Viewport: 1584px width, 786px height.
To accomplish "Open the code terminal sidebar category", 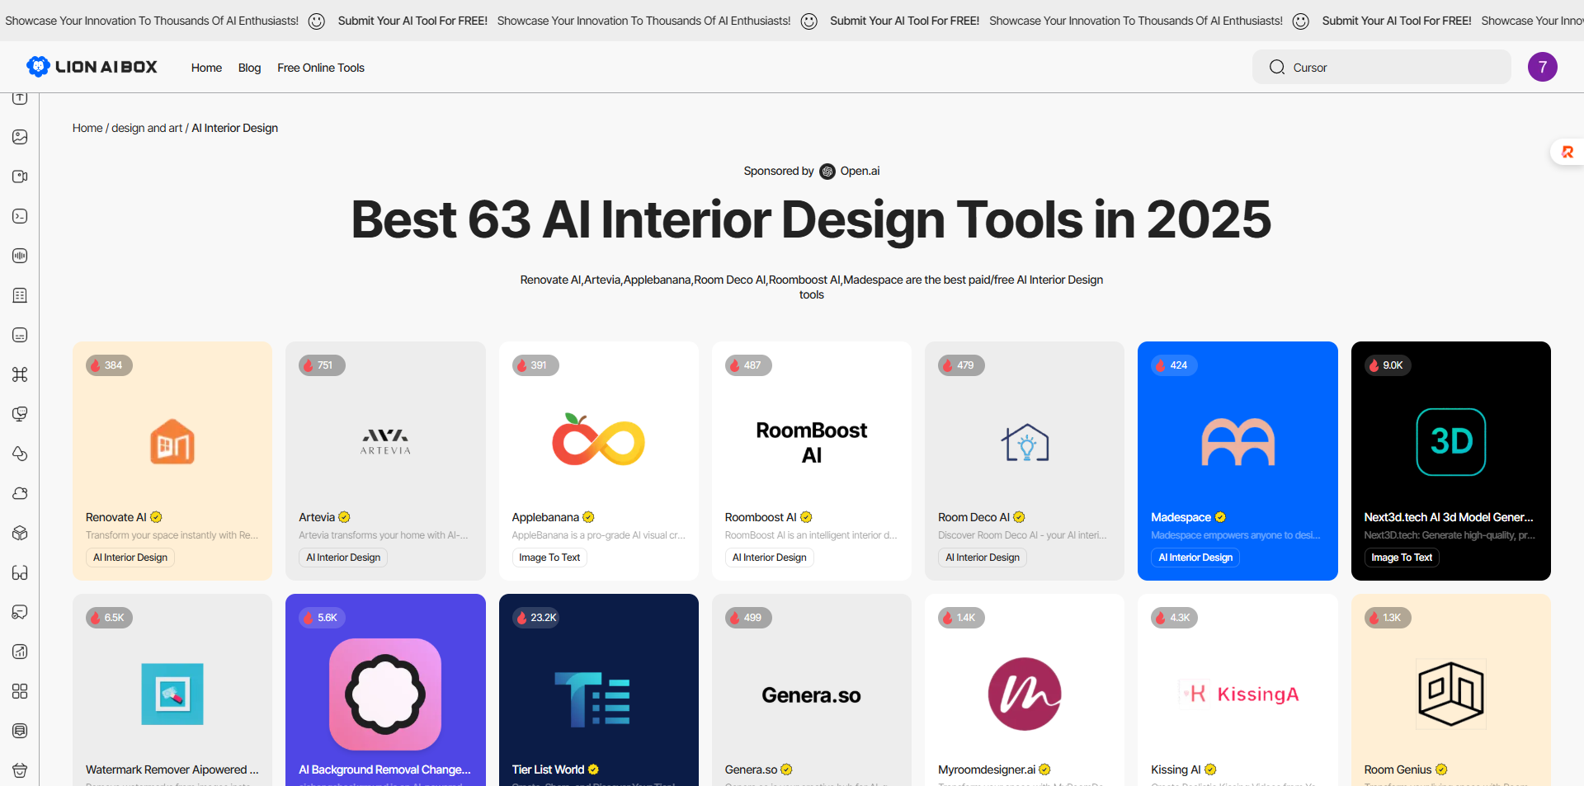I will tap(20, 216).
